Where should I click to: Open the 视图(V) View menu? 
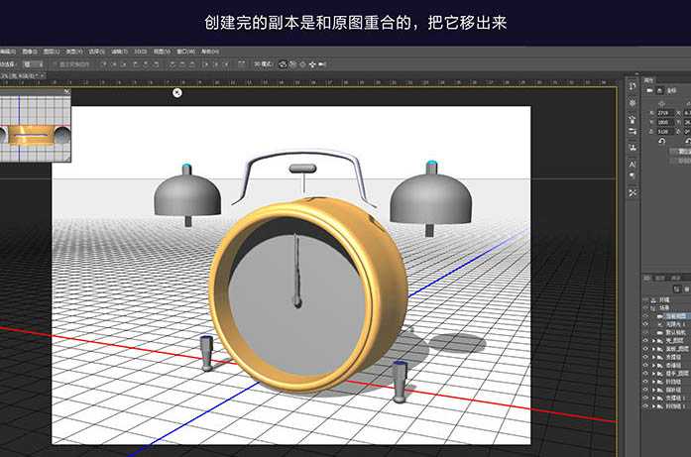tap(162, 52)
